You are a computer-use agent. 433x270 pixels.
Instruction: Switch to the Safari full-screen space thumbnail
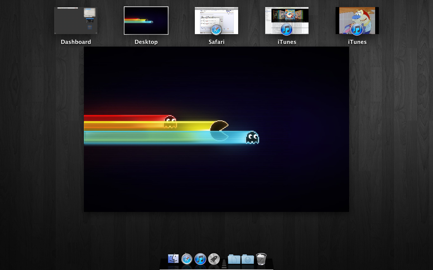tap(216, 21)
